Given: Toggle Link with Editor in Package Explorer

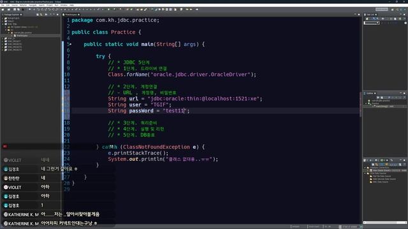Looking at the screenshot, I should pos(41,15).
